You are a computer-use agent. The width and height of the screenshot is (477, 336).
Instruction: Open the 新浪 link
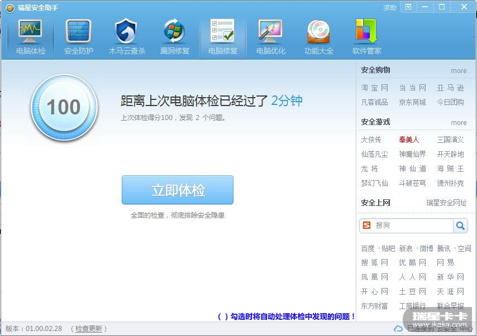[x=406, y=249]
